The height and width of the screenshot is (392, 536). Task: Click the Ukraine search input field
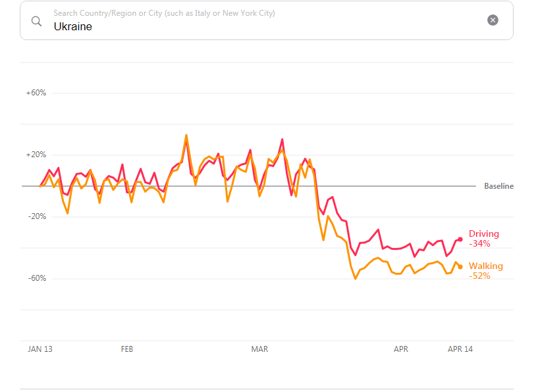pyautogui.click(x=263, y=27)
